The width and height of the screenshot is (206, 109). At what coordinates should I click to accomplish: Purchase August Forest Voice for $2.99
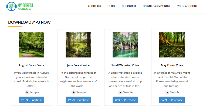(x=32, y=100)
